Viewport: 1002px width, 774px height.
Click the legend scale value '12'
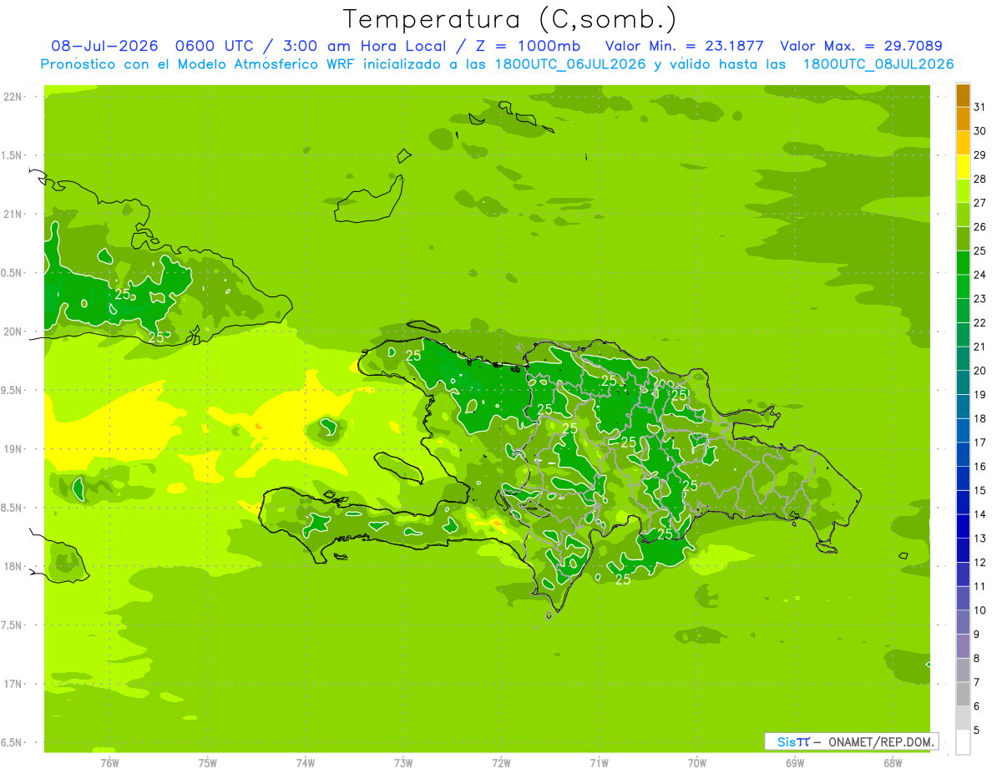[980, 563]
